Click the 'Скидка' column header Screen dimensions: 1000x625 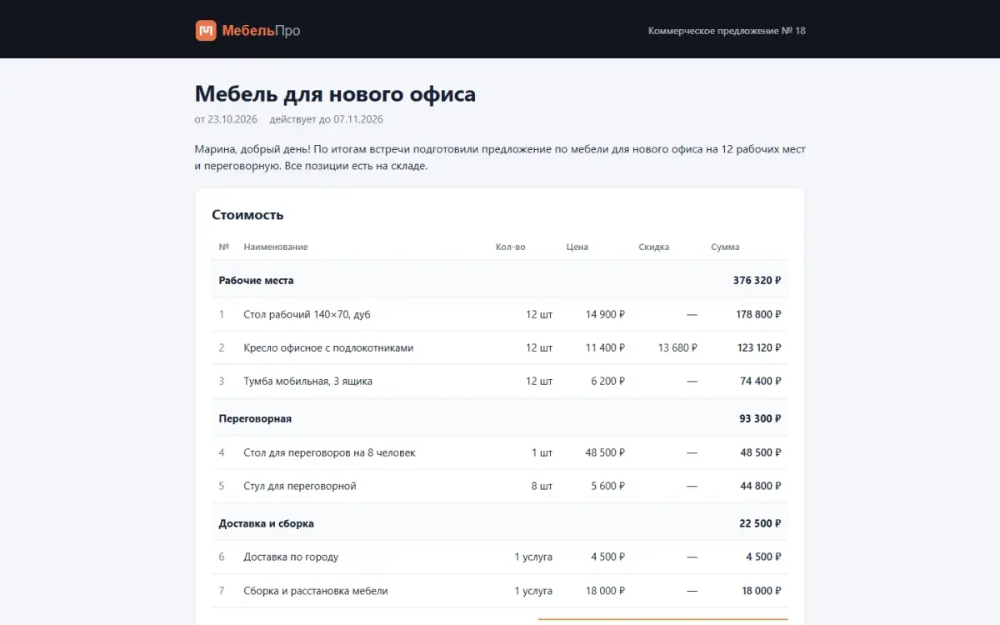(x=654, y=247)
